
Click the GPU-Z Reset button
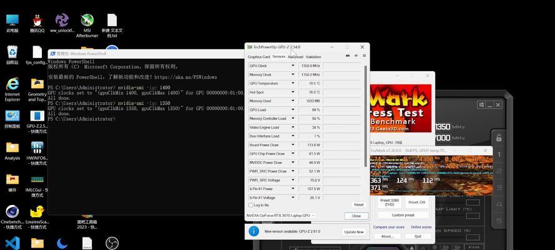pyautogui.click(x=358, y=204)
